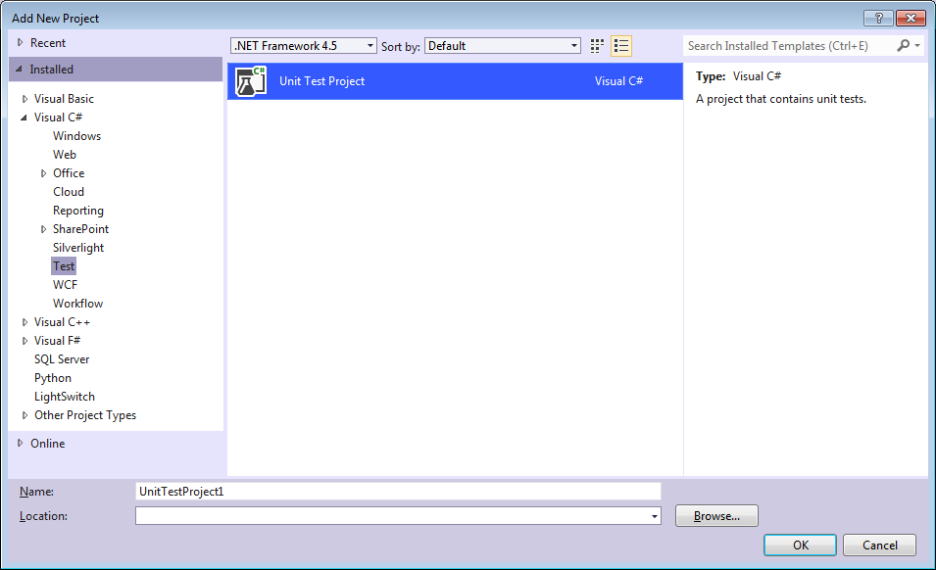Open the dialog help question mark button
This screenshot has width=936, height=570.
(878, 18)
